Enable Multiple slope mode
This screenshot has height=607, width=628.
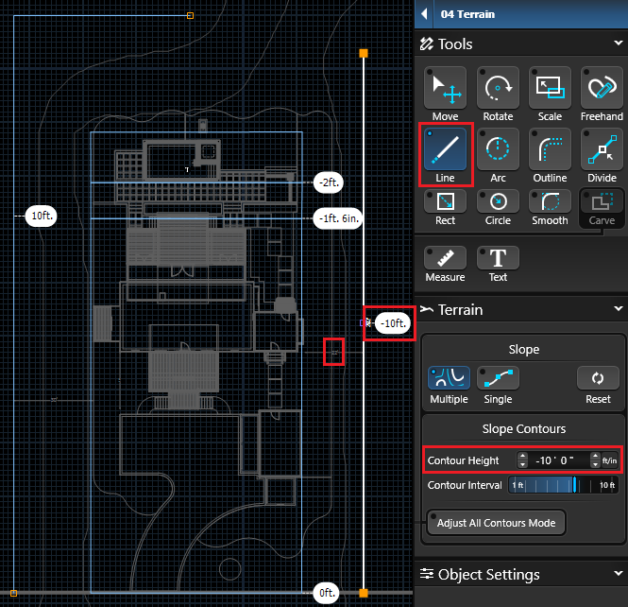[449, 380]
